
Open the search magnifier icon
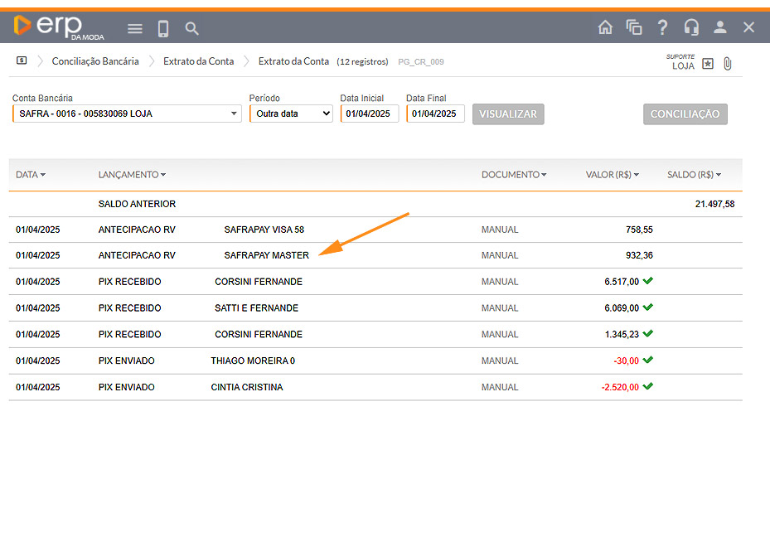point(191,28)
